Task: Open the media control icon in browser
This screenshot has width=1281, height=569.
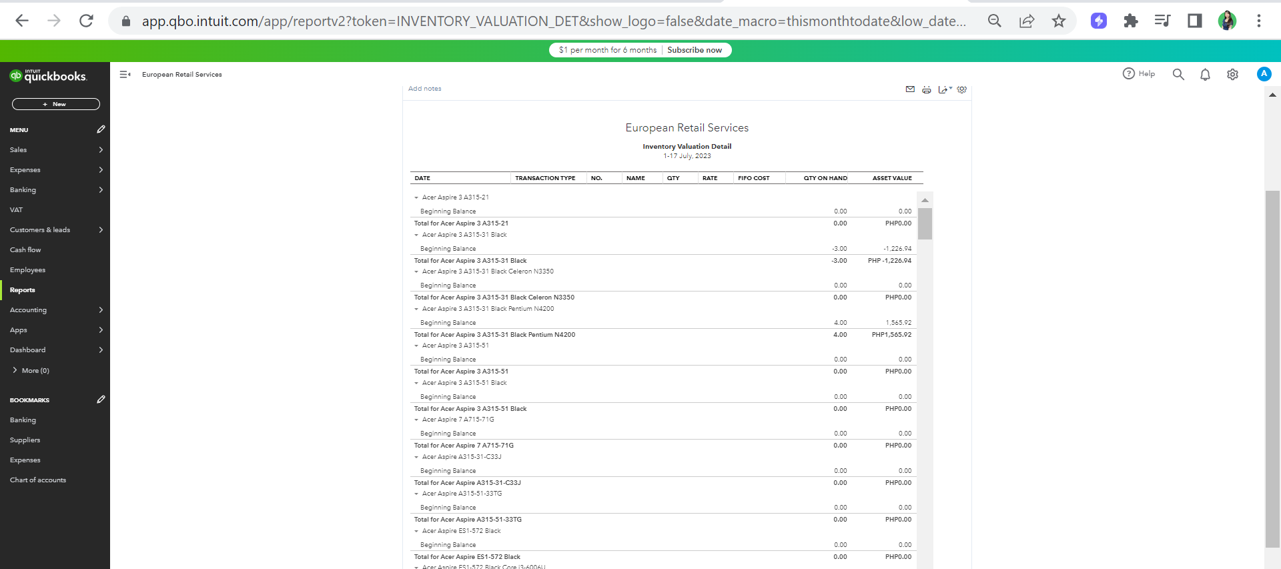Action: [1163, 21]
